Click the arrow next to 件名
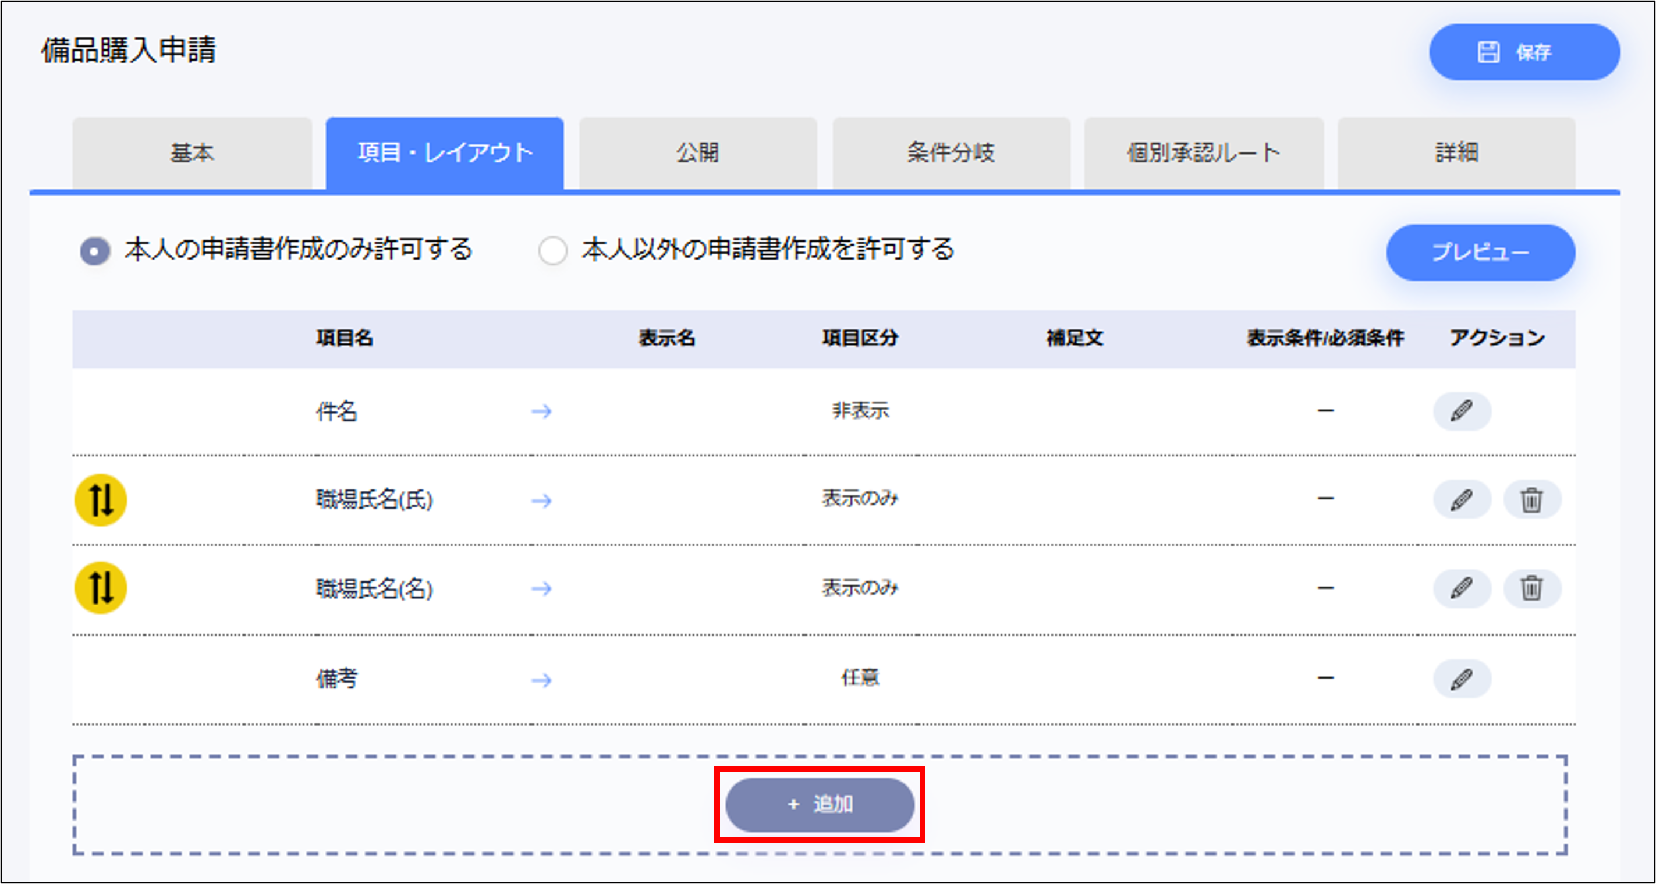The image size is (1656, 884). 541,411
